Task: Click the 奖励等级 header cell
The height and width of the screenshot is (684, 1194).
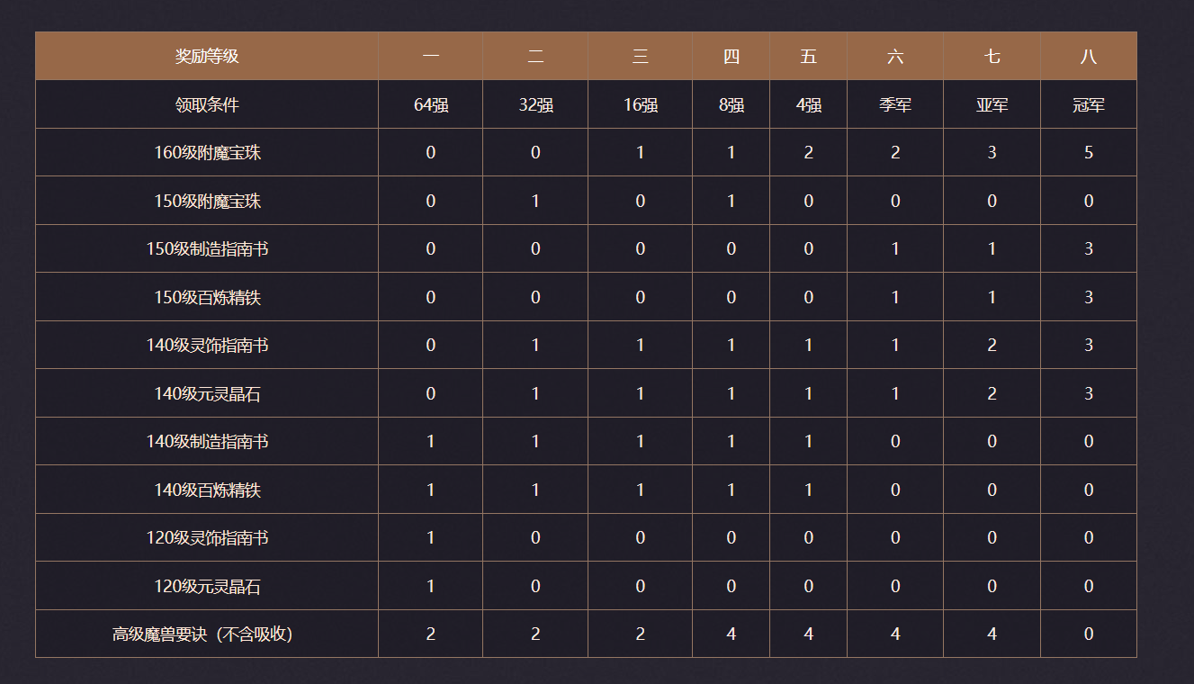Action: point(207,57)
